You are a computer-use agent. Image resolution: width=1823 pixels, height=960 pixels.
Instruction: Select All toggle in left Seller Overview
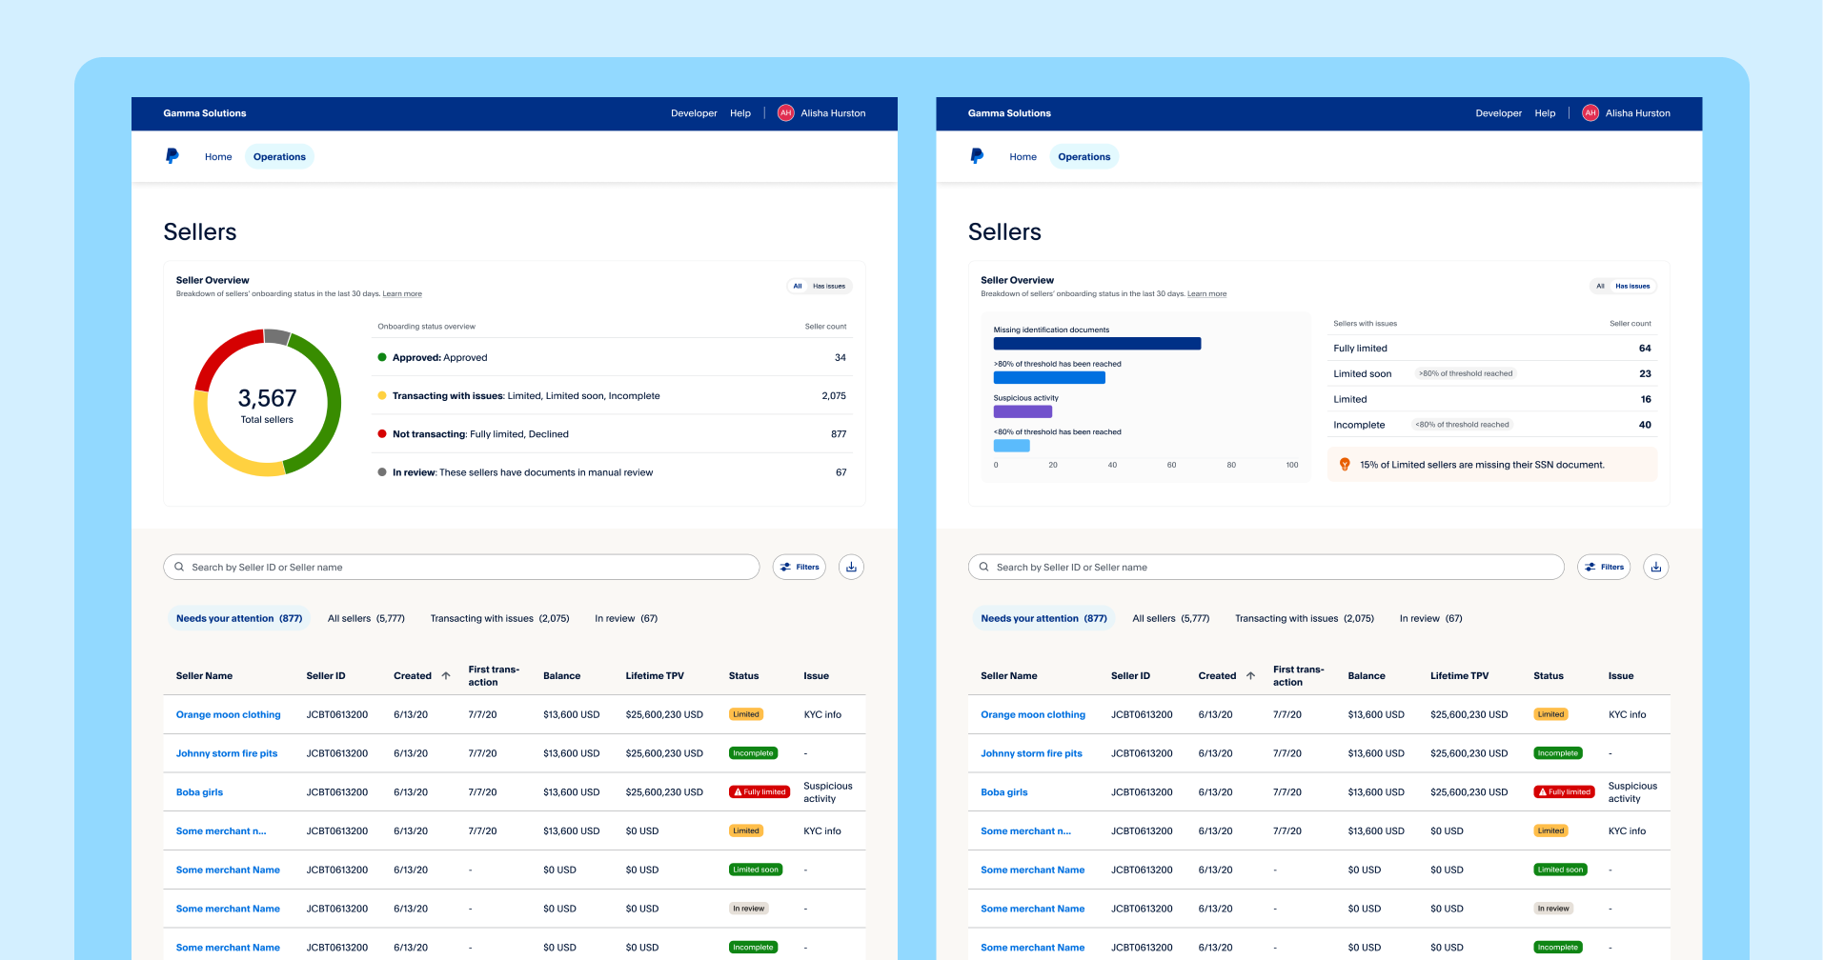[x=798, y=286]
